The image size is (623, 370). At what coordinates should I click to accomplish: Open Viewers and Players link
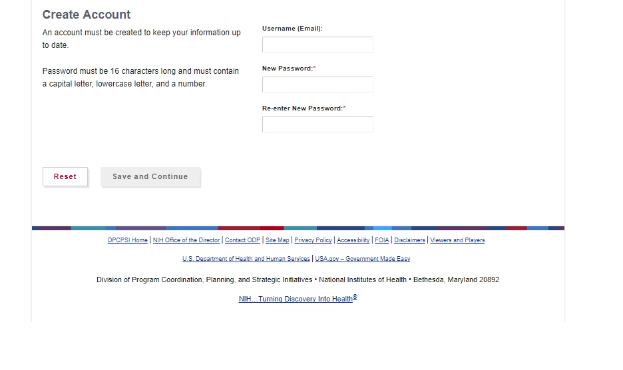pyautogui.click(x=457, y=240)
